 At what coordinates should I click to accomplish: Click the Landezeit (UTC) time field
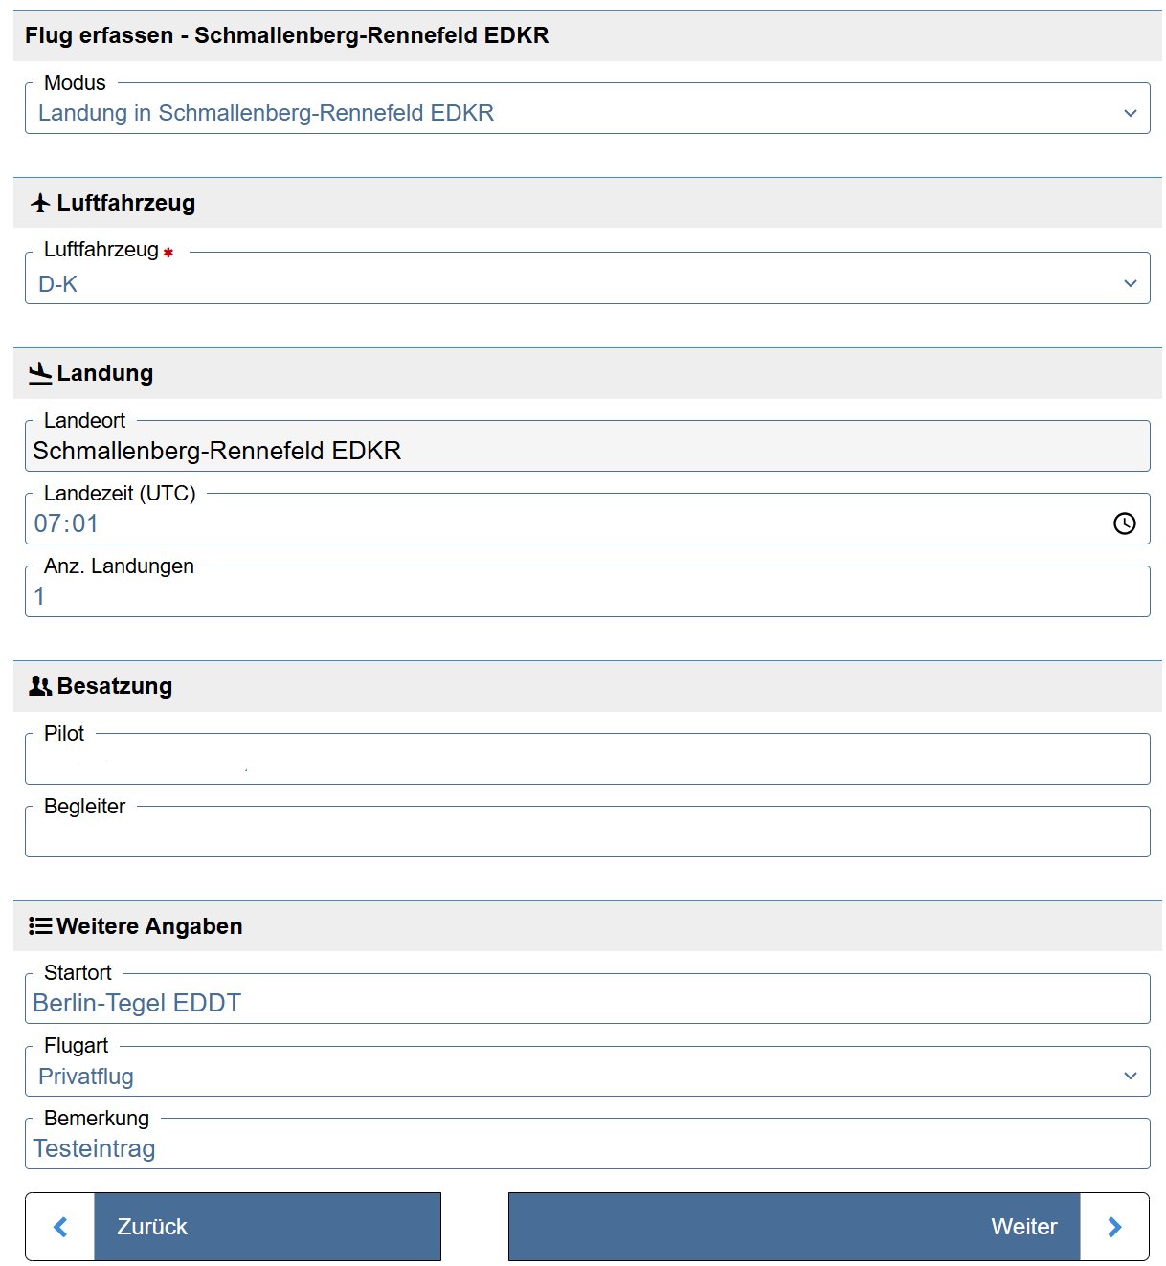click(565, 523)
